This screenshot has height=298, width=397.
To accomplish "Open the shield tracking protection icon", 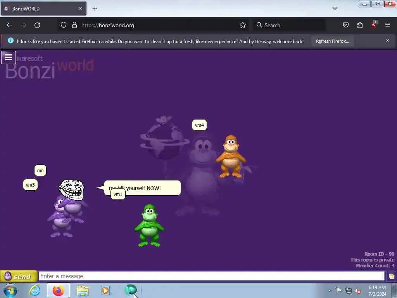I will pos(64,25).
